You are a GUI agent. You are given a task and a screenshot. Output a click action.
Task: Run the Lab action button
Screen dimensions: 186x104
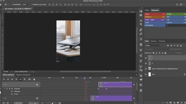176,20
